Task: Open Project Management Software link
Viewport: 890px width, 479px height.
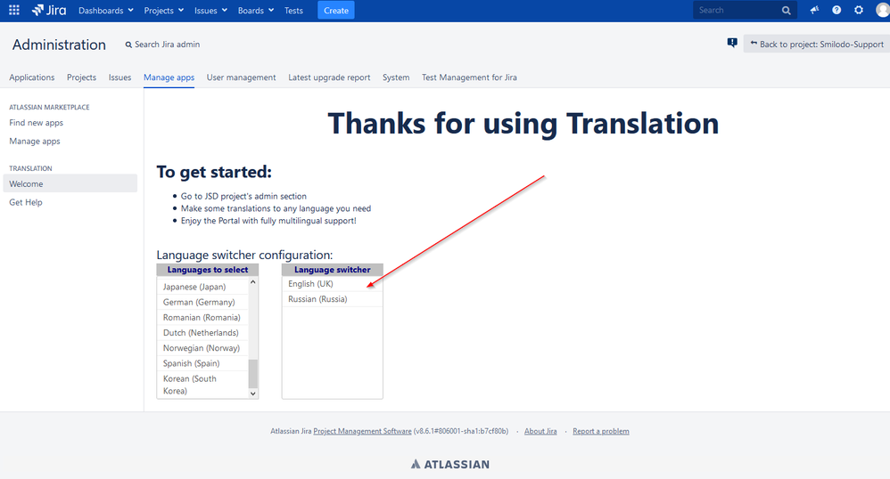Action: coord(362,432)
